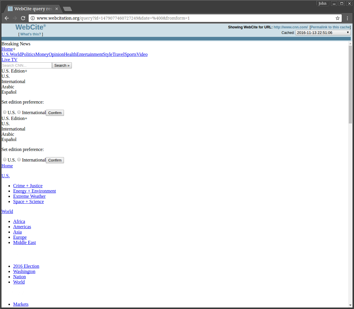Viewport: 354px width, 309px height.
Task: Open Extreme Weather link
Action: (x=29, y=196)
